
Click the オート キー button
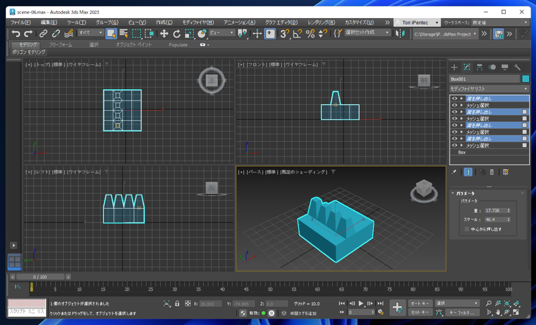pos(420,303)
